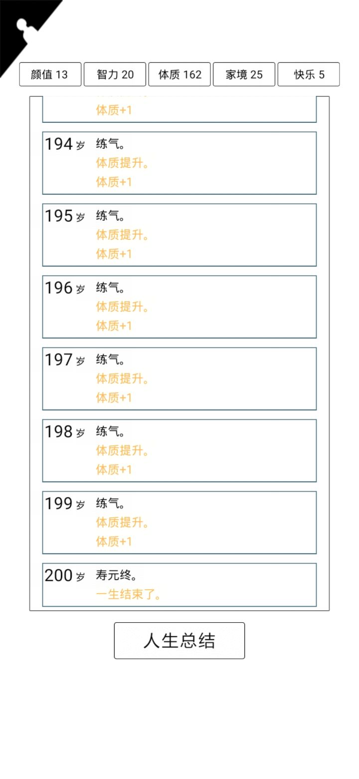Click 练气 text in age 197 entry

click(110, 360)
